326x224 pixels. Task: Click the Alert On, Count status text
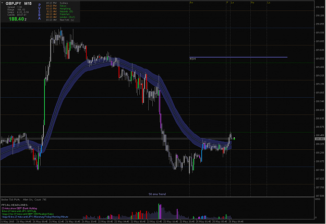pos(34,199)
